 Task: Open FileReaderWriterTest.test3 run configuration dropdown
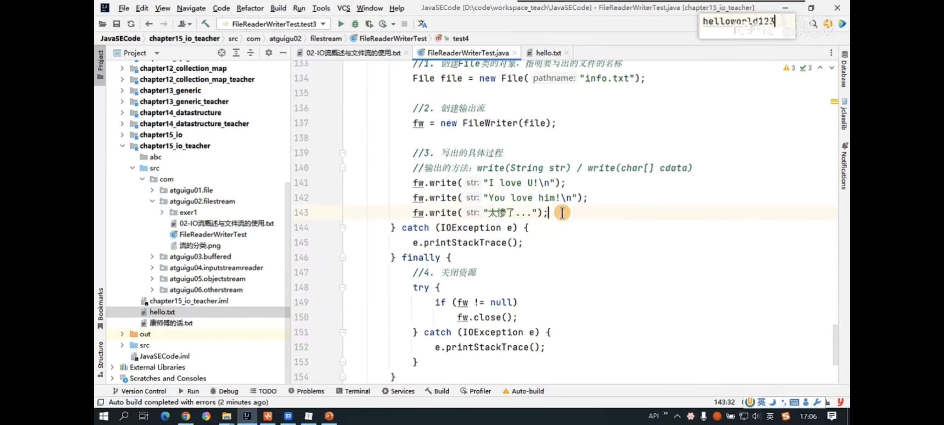tap(275, 24)
